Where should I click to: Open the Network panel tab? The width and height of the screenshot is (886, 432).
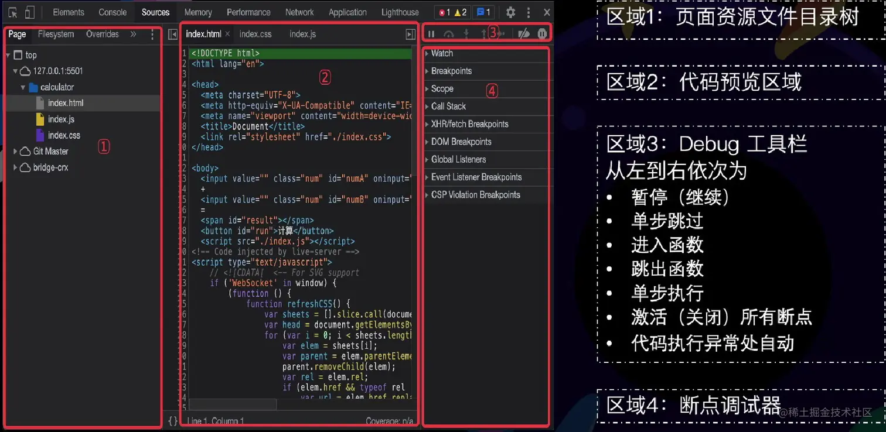point(299,12)
